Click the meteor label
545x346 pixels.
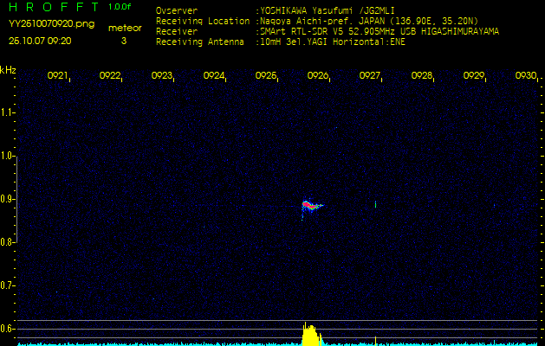(x=125, y=28)
